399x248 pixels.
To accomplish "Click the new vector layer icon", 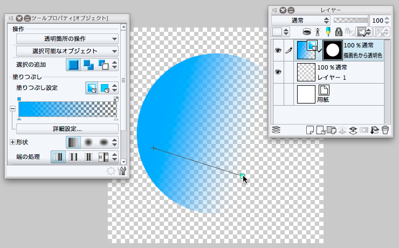I will click(x=321, y=130).
